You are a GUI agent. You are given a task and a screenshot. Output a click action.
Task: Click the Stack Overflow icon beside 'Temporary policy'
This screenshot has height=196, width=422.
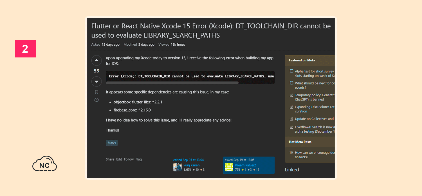pos(291,95)
